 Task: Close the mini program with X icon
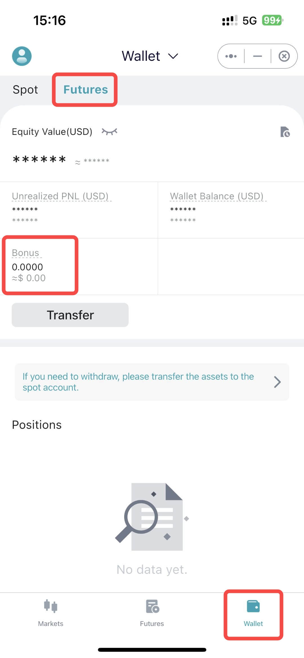point(284,56)
